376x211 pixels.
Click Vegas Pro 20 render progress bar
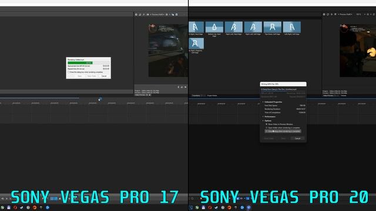pyautogui.click(x=283, y=91)
